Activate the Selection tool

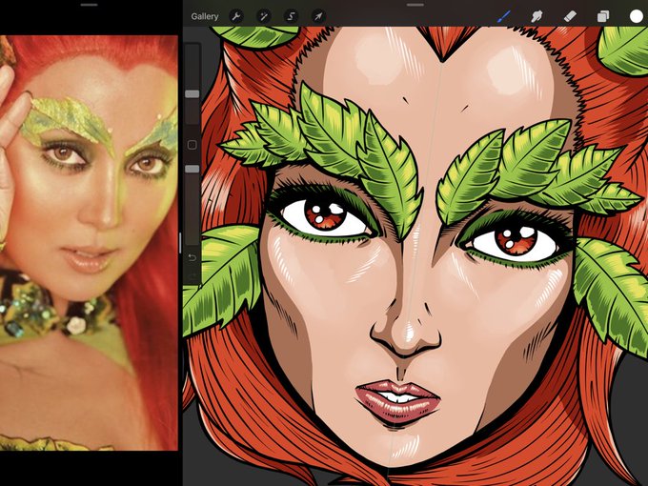coord(291,16)
